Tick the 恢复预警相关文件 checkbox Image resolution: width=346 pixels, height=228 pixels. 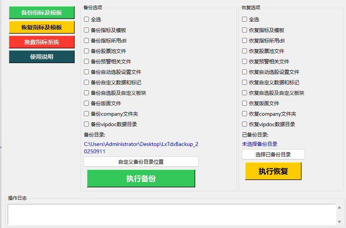click(x=245, y=62)
